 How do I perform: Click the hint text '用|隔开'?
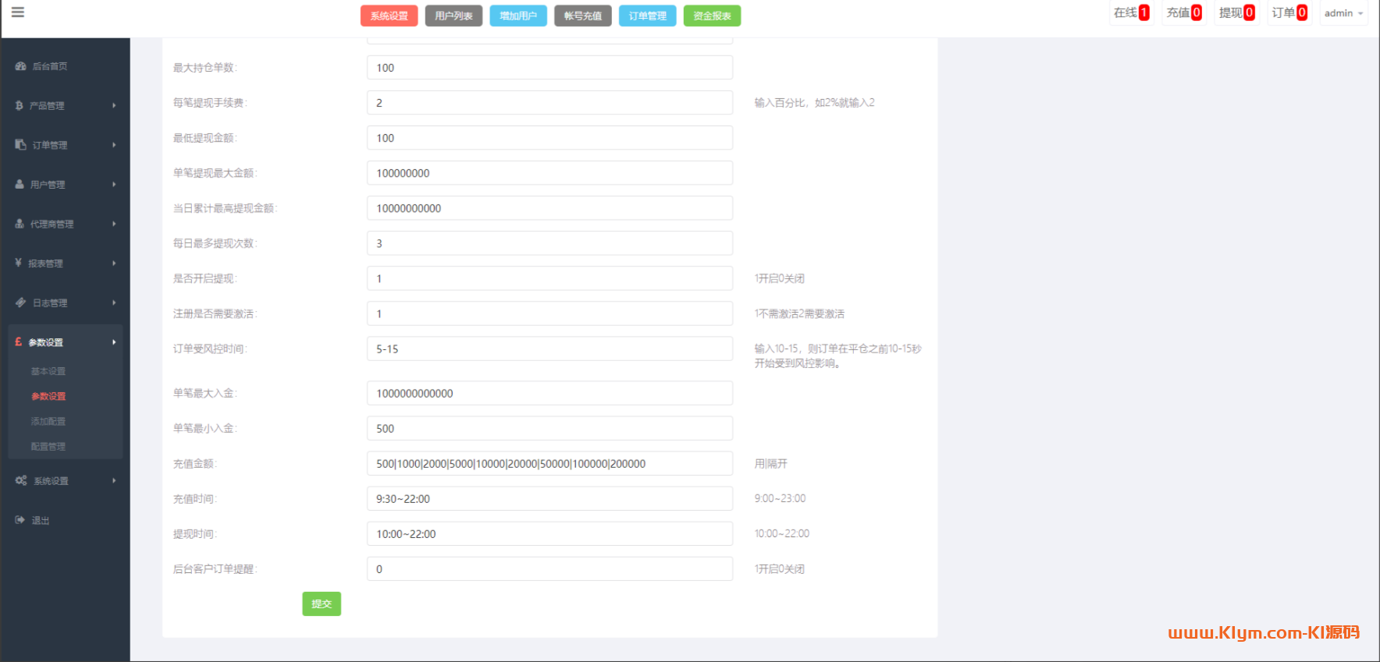[x=770, y=463]
